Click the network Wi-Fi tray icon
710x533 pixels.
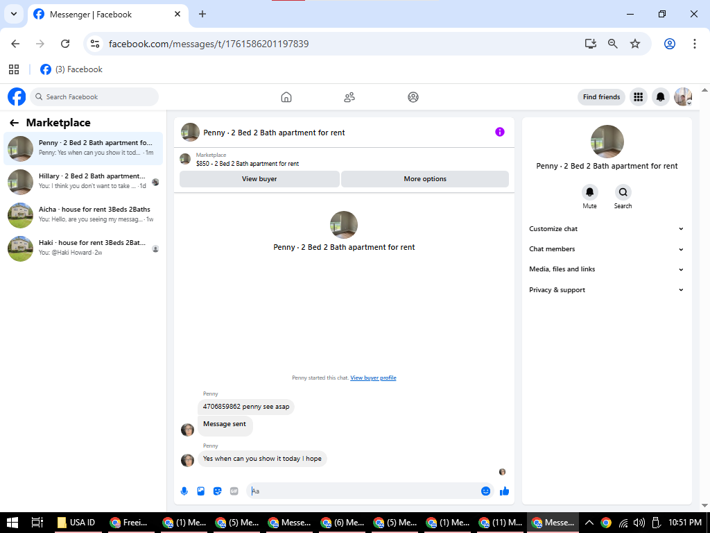coord(623,523)
